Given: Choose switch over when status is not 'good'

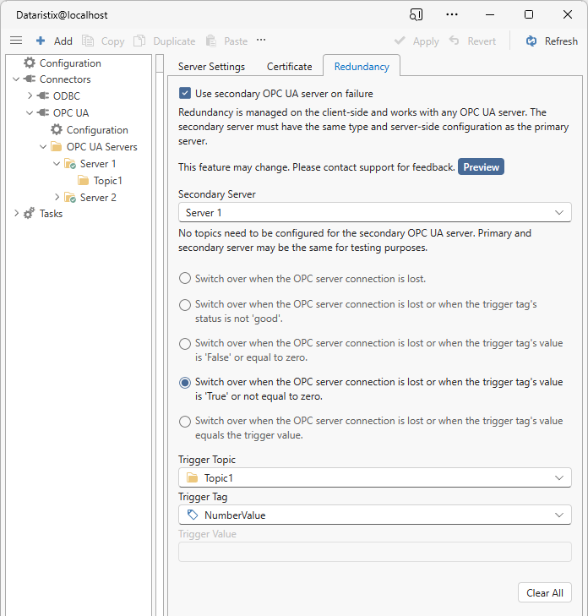Looking at the screenshot, I should [x=185, y=304].
